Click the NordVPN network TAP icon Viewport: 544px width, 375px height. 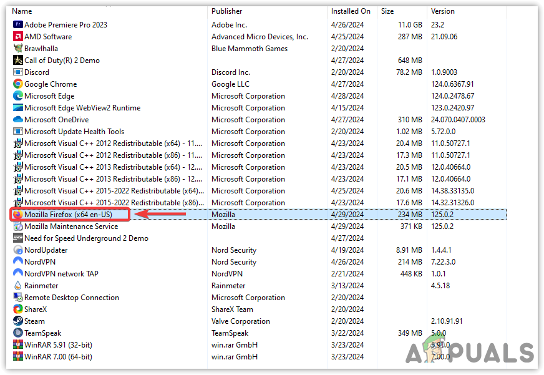point(18,273)
